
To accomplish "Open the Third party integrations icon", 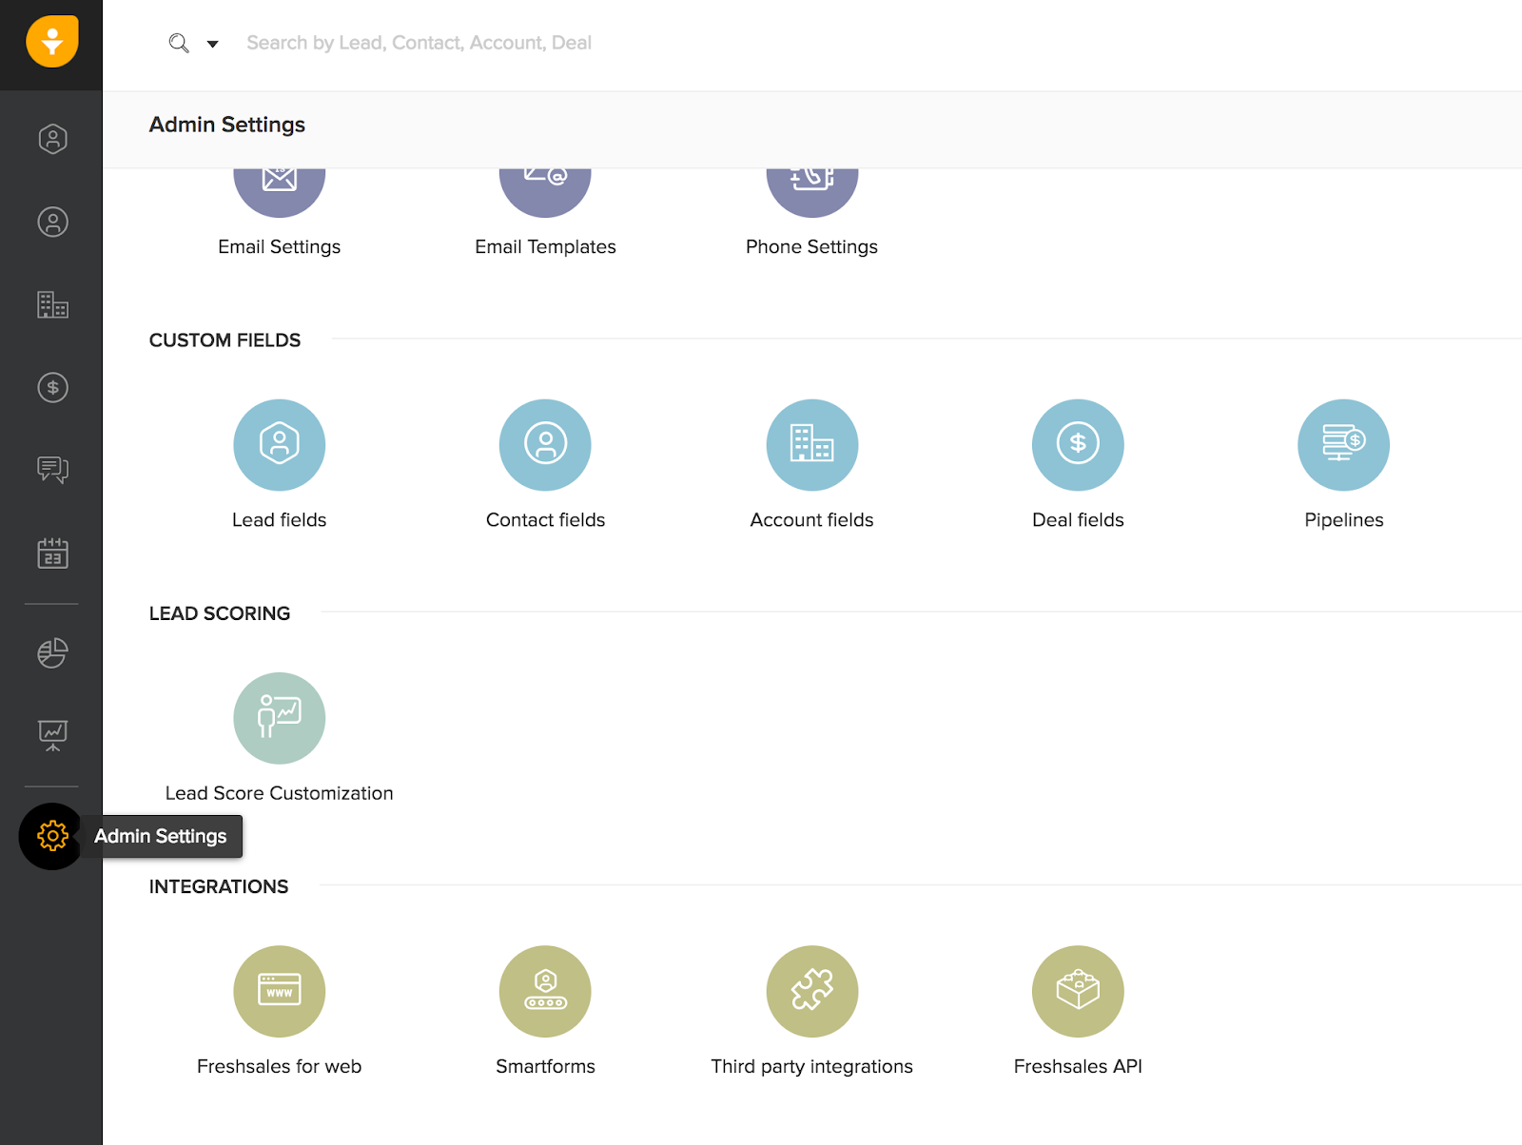I will point(812,991).
